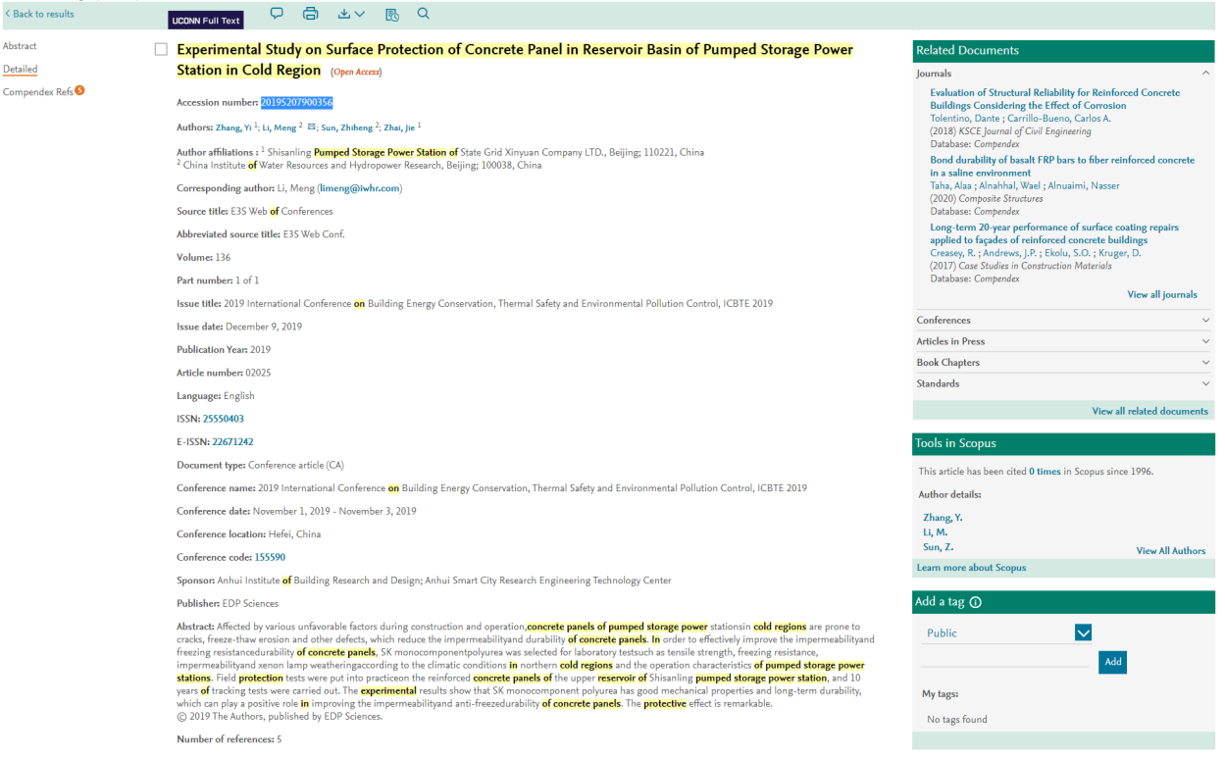Viewport: 1225px width, 757px height.
Task: Click related author Taha, Alaa
Action: click(x=950, y=186)
